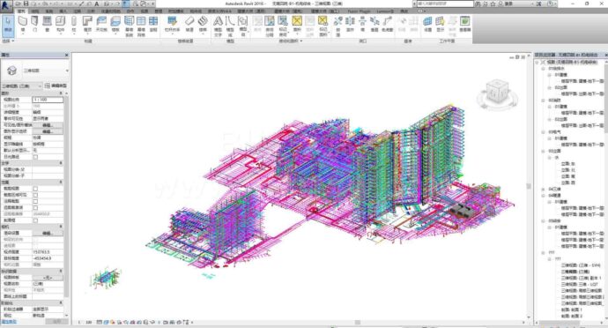The image size is (608, 328).
Task: Activate the Modify arrow tool
Action: click(x=8, y=24)
